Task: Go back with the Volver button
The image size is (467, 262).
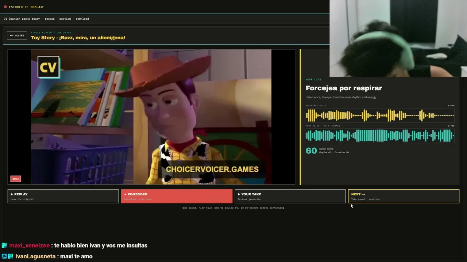Action: (17, 36)
